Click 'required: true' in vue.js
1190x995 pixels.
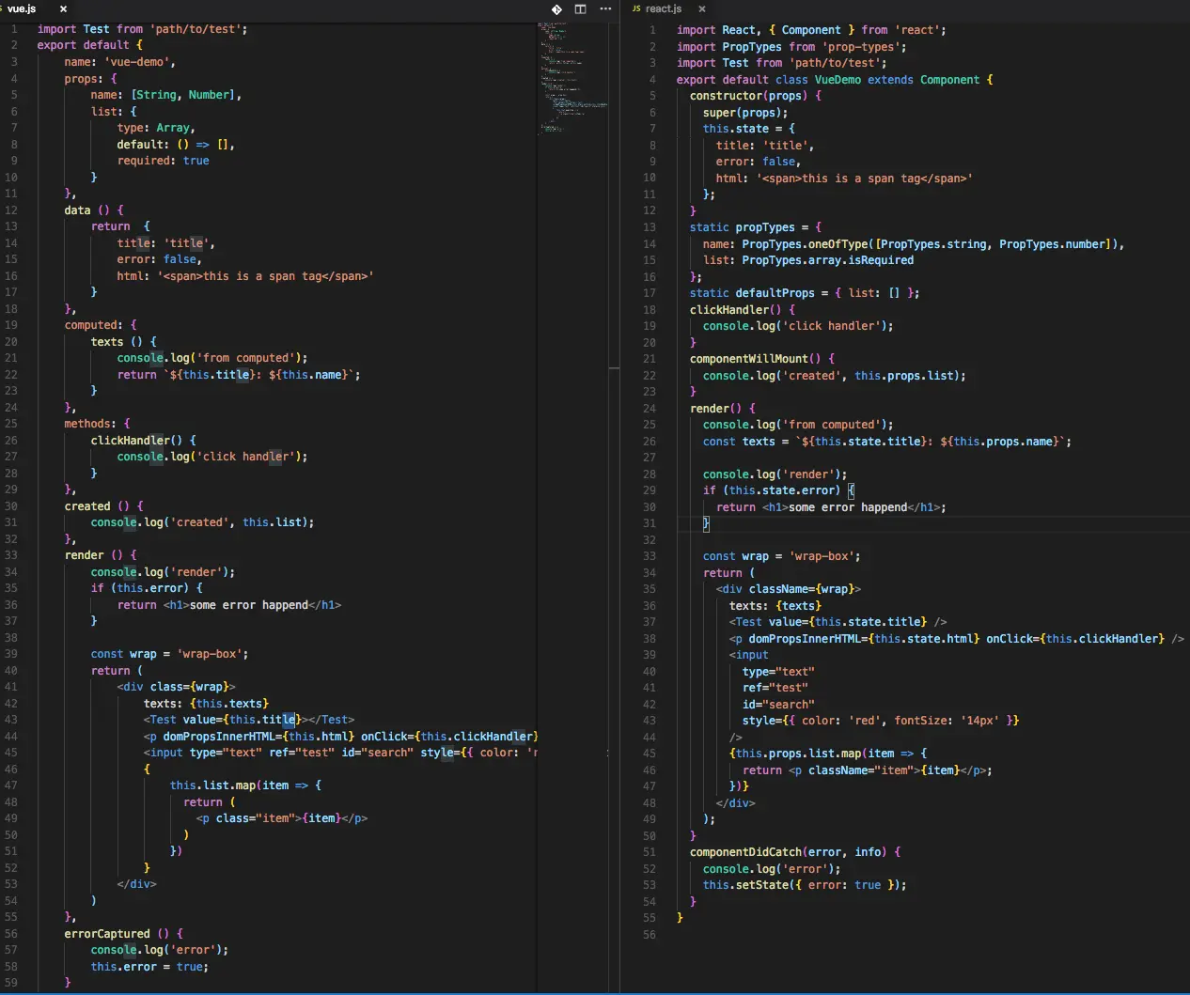coord(164,161)
